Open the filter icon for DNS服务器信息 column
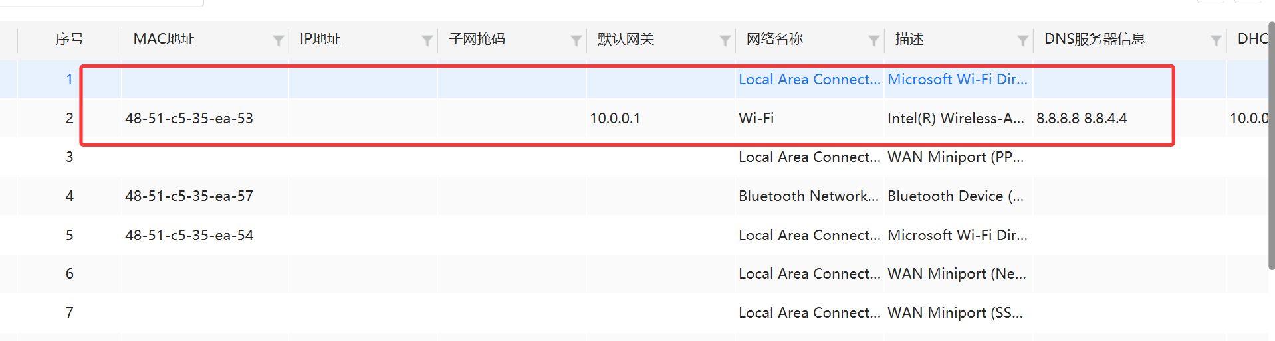1275x341 pixels. pos(1216,41)
